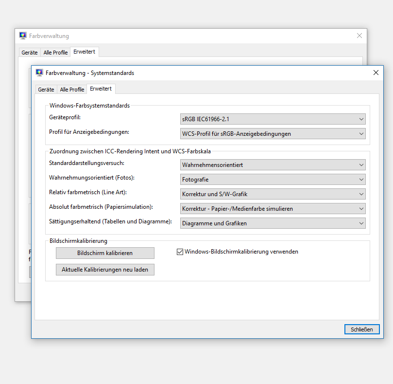Expand the Standarddarstellungsversuch combo box
Viewport: 393px width, 384px height.
click(x=273, y=165)
